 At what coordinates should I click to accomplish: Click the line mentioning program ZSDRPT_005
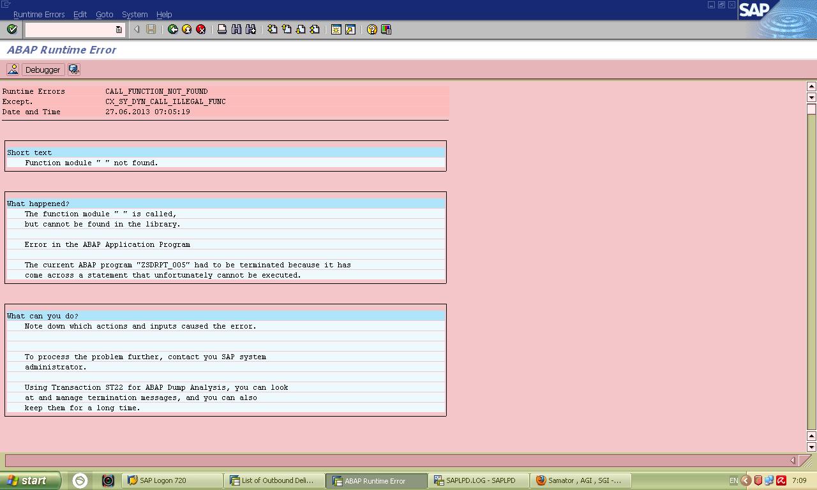225,265
